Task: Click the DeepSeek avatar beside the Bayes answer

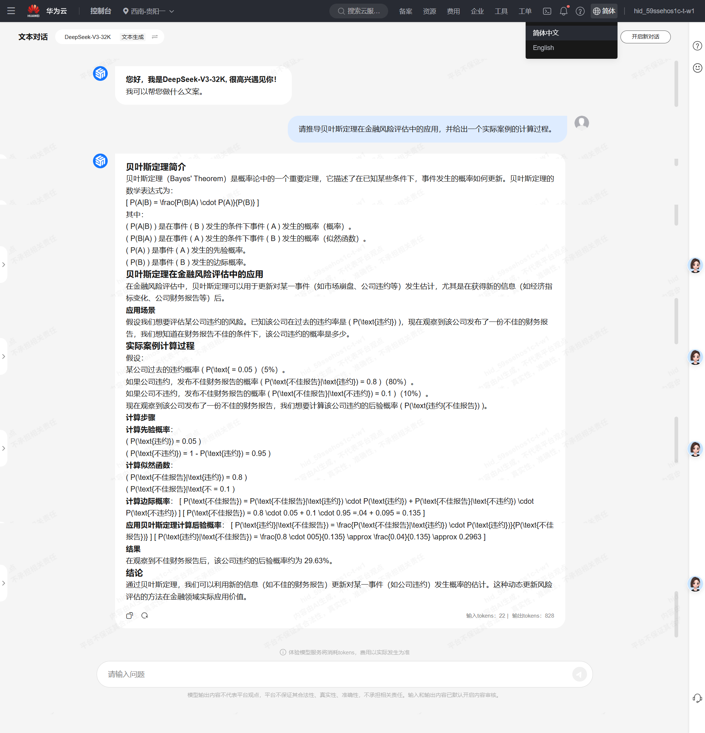Action: [x=100, y=161]
